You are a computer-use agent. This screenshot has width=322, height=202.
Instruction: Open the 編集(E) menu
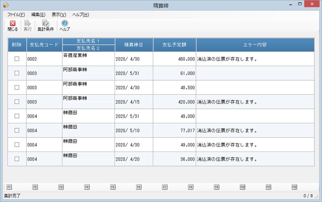(x=38, y=14)
